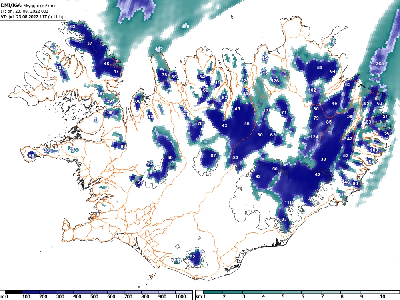Click the black 0 m swatch in legend
The image size is (400, 300).
(x=13, y=292)
